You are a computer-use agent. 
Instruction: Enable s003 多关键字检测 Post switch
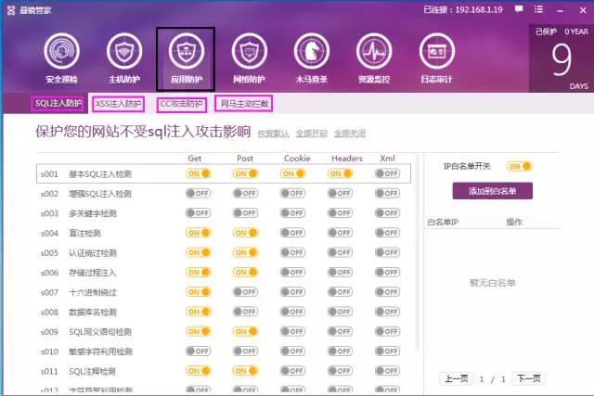click(245, 213)
